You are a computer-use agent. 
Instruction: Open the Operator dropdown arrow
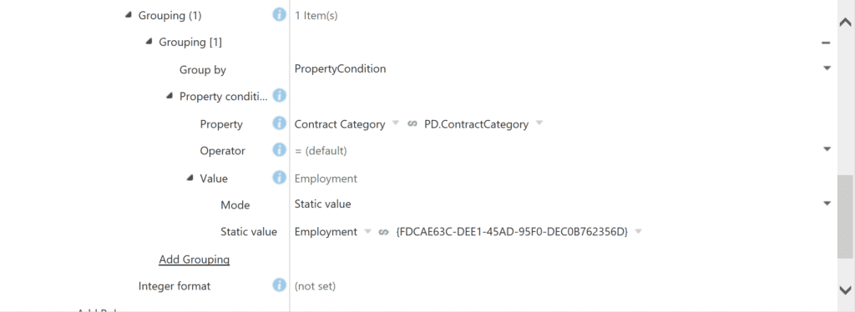[827, 149]
